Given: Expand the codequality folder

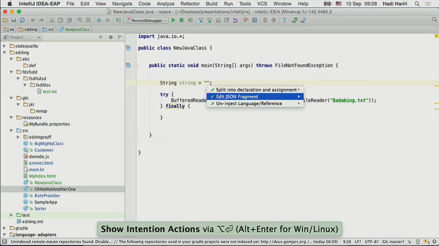Looking at the screenshot, I should coord(5,46).
